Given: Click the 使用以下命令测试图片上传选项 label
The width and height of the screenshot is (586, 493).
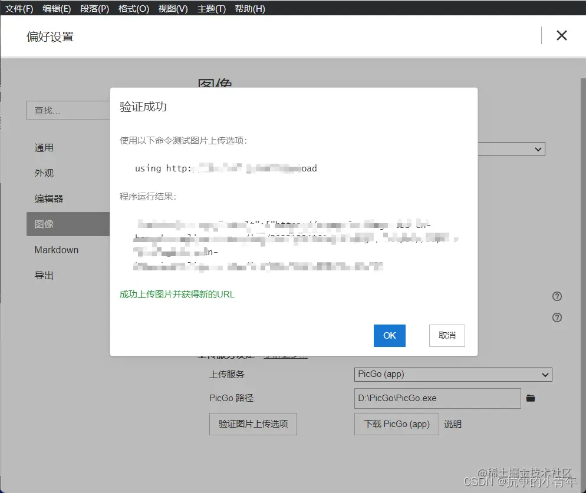Looking at the screenshot, I should (x=183, y=140).
